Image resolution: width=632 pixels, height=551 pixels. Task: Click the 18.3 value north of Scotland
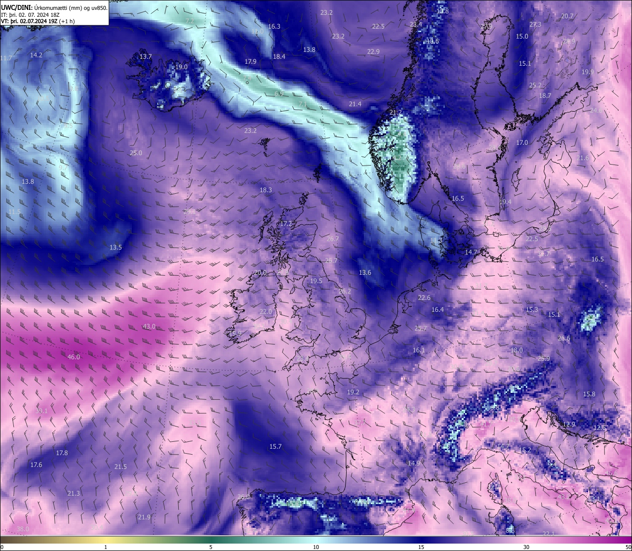click(x=266, y=190)
